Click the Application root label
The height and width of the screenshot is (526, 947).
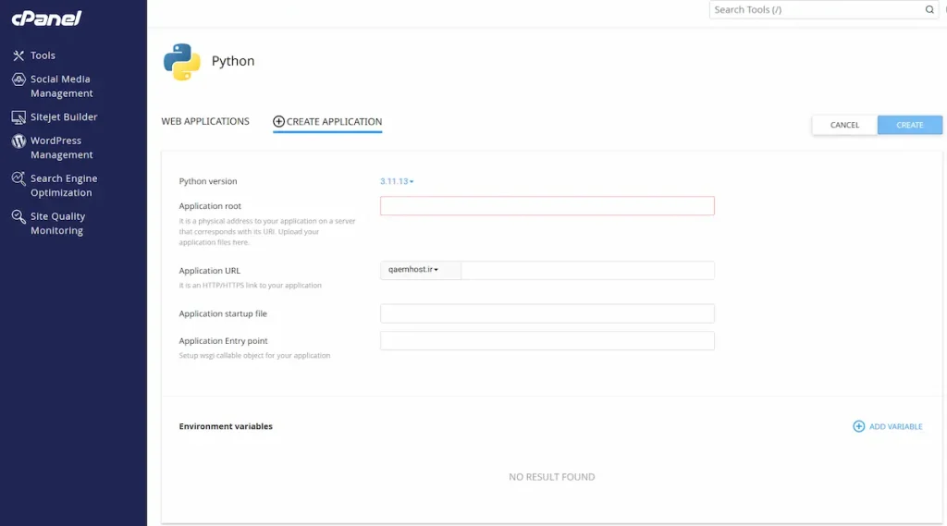(210, 206)
